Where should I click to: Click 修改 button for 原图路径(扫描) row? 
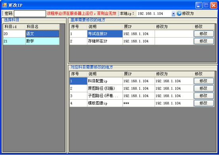click(x=204, y=88)
